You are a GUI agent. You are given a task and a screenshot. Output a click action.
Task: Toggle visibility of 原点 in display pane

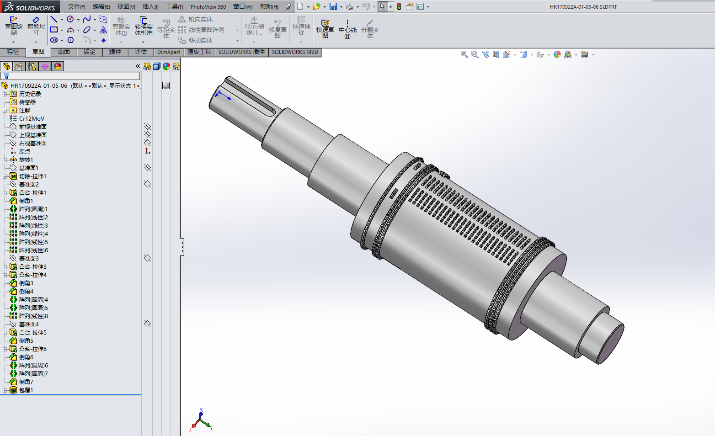pyautogui.click(x=147, y=151)
